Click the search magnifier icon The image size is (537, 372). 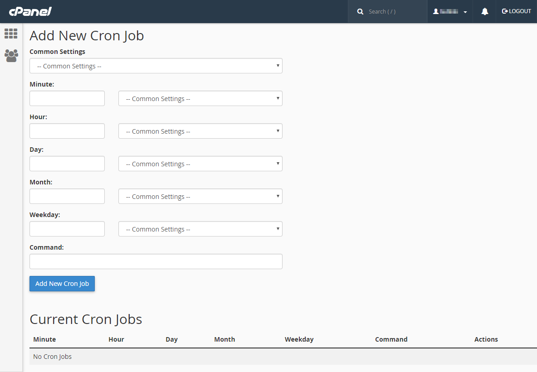pyautogui.click(x=360, y=12)
